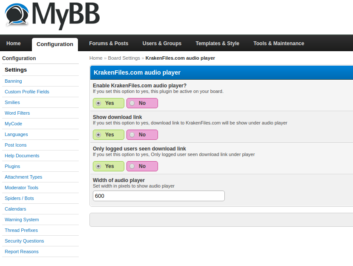
Task: Click 'Enable KrakenFiles.com audio player?' label
Action: [x=140, y=86]
